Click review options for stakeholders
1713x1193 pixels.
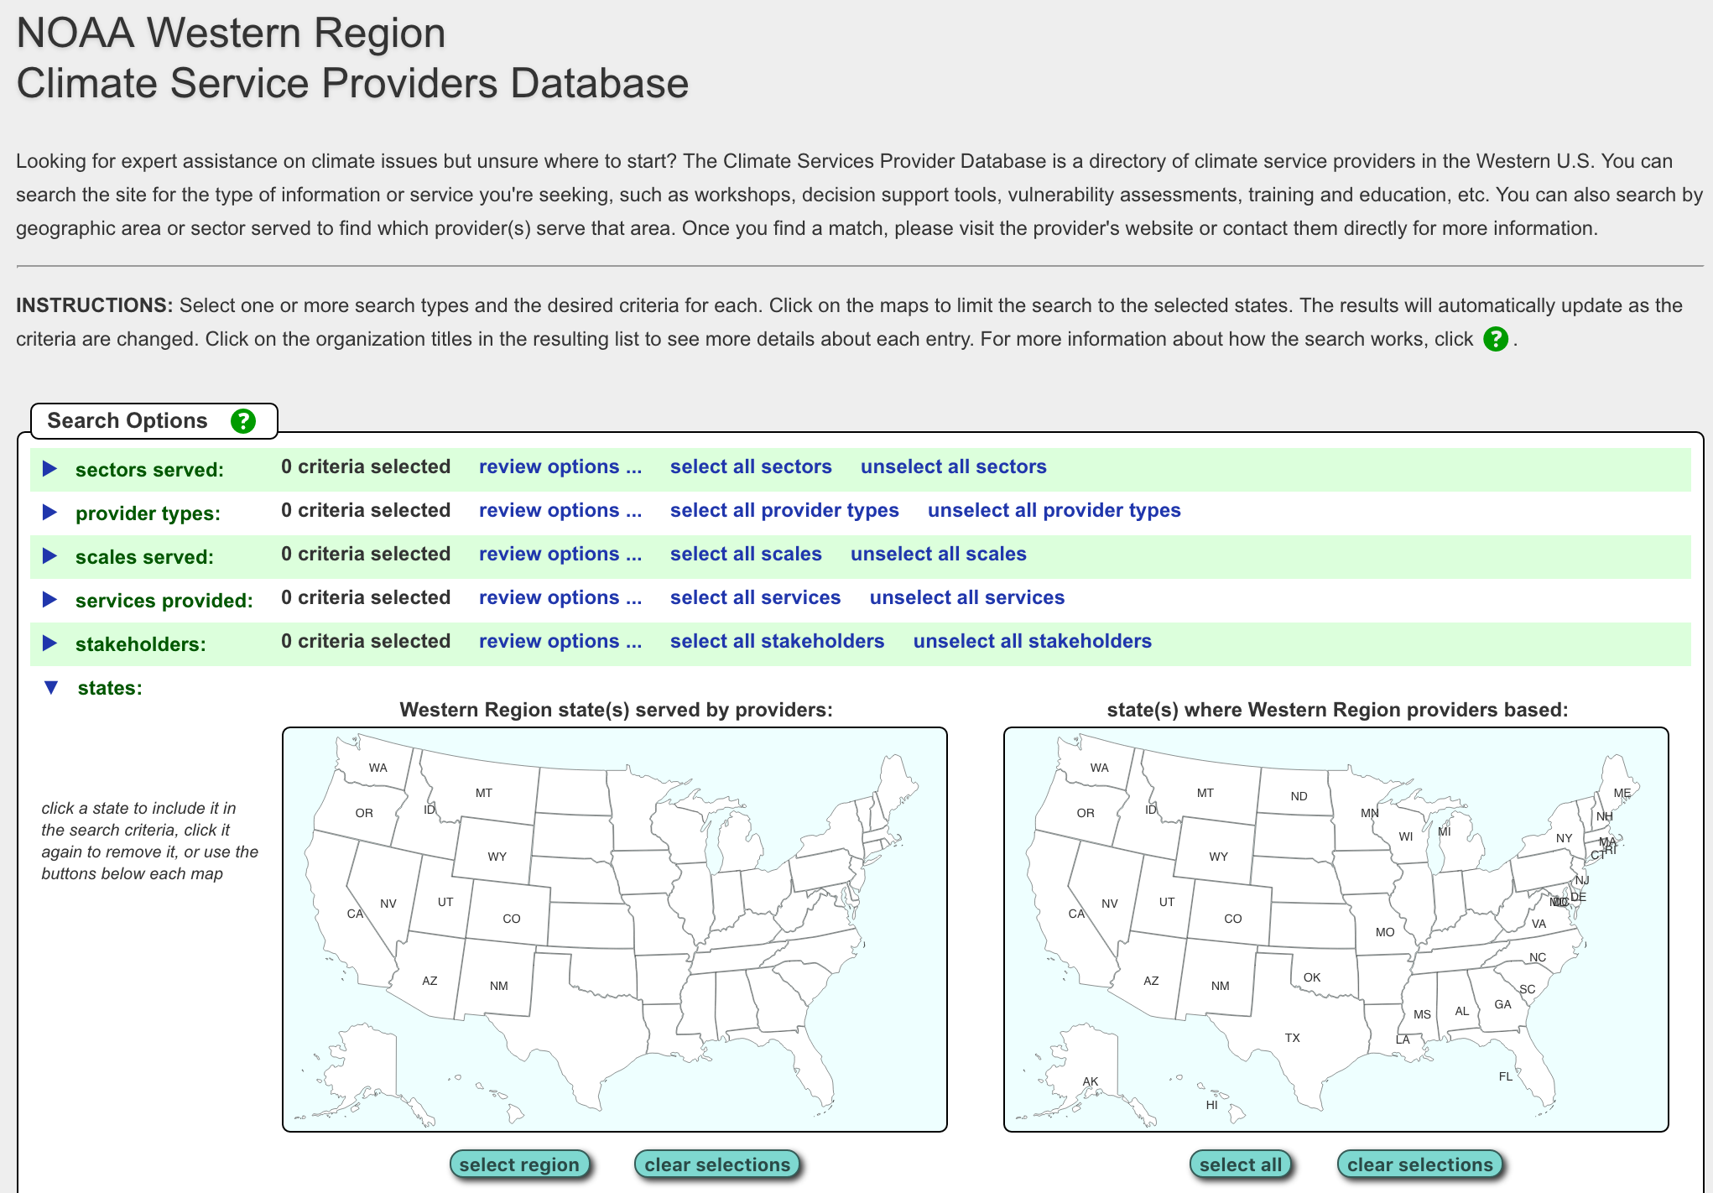pyautogui.click(x=560, y=641)
